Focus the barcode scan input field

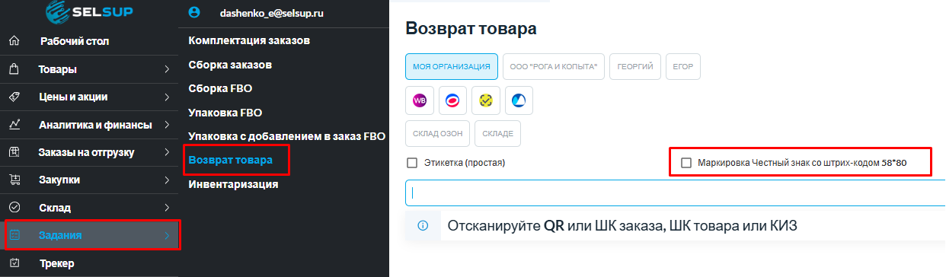pyautogui.click(x=675, y=193)
